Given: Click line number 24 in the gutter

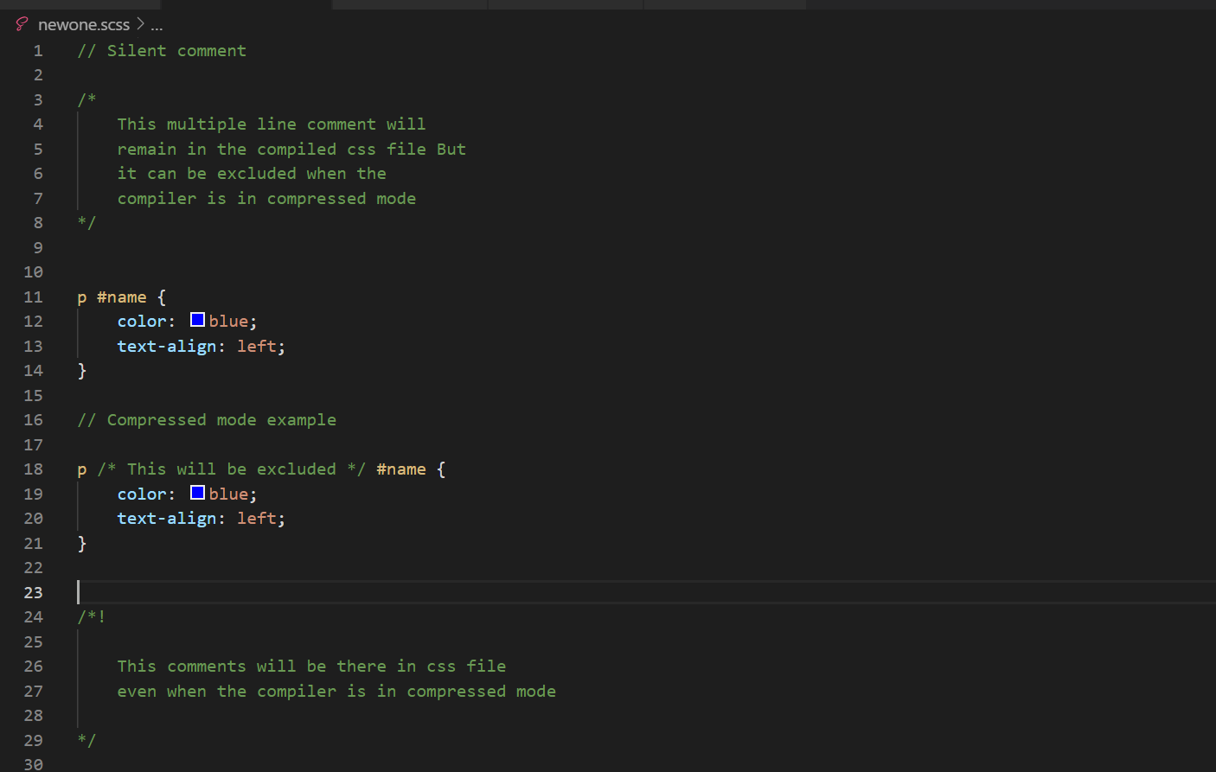Looking at the screenshot, I should coord(33,617).
